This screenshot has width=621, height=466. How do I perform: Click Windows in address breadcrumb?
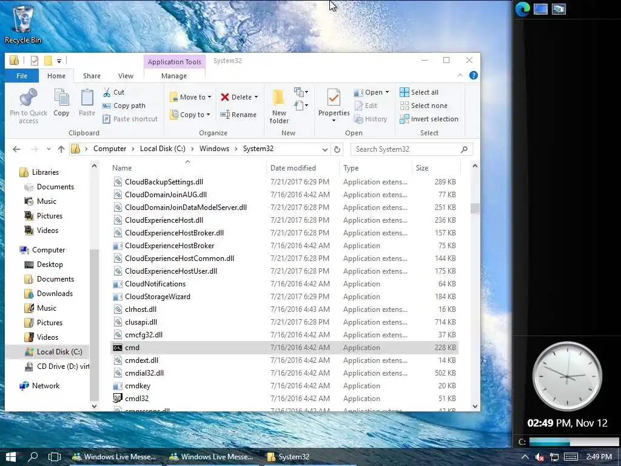coord(214,149)
